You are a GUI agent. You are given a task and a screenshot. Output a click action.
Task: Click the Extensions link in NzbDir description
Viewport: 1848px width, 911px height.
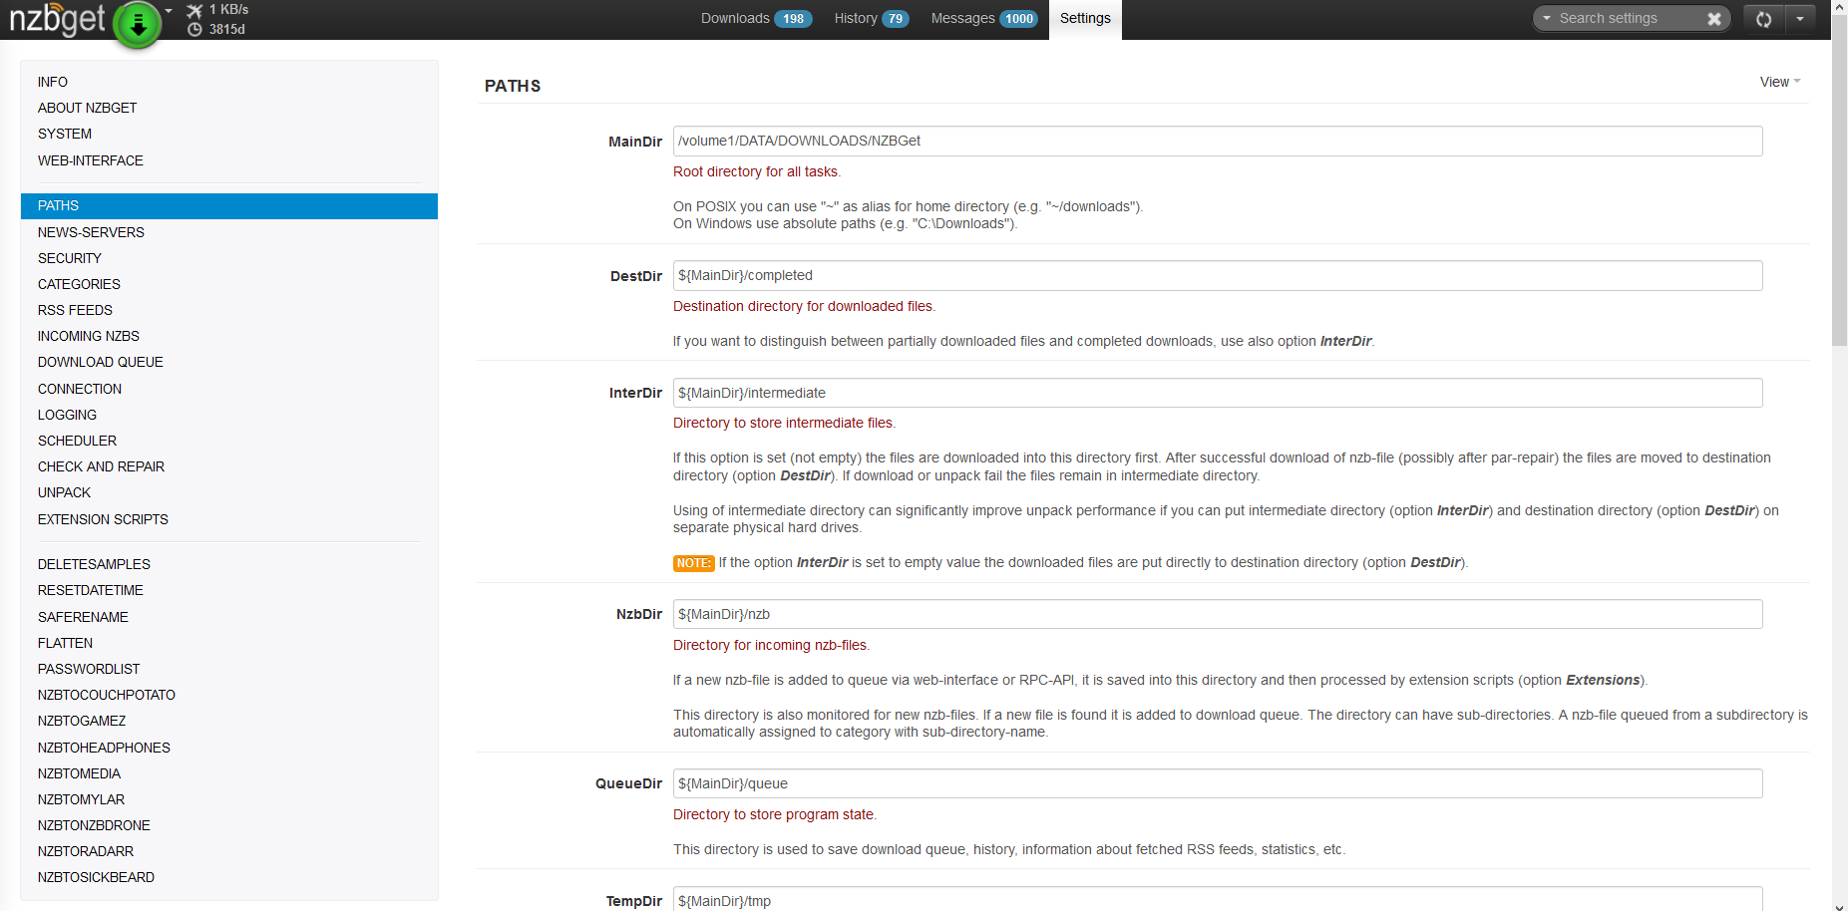coord(1603,680)
